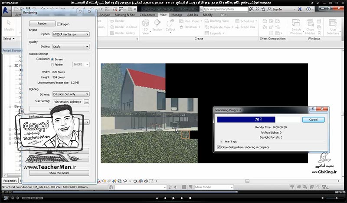Click the Rendering dialog help button
This screenshot has height=203, width=347.
80,11
